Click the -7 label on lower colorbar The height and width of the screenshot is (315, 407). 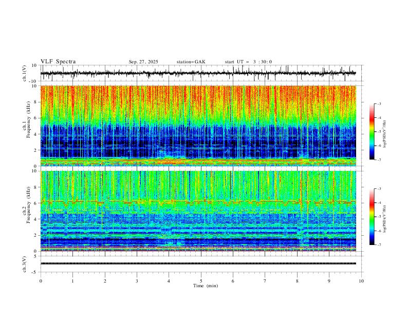379,244
